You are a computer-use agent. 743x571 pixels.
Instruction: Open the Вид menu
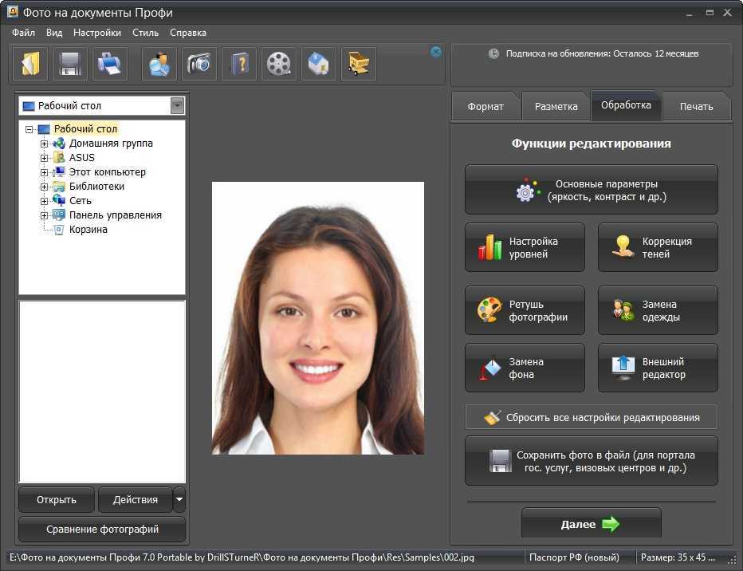click(x=54, y=33)
